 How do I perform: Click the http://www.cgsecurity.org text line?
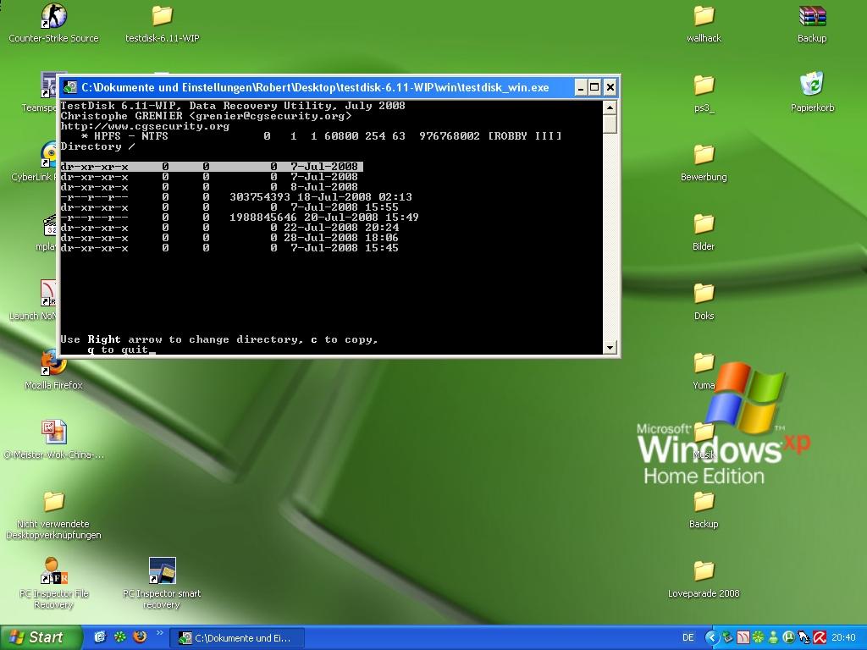point(145,126)
